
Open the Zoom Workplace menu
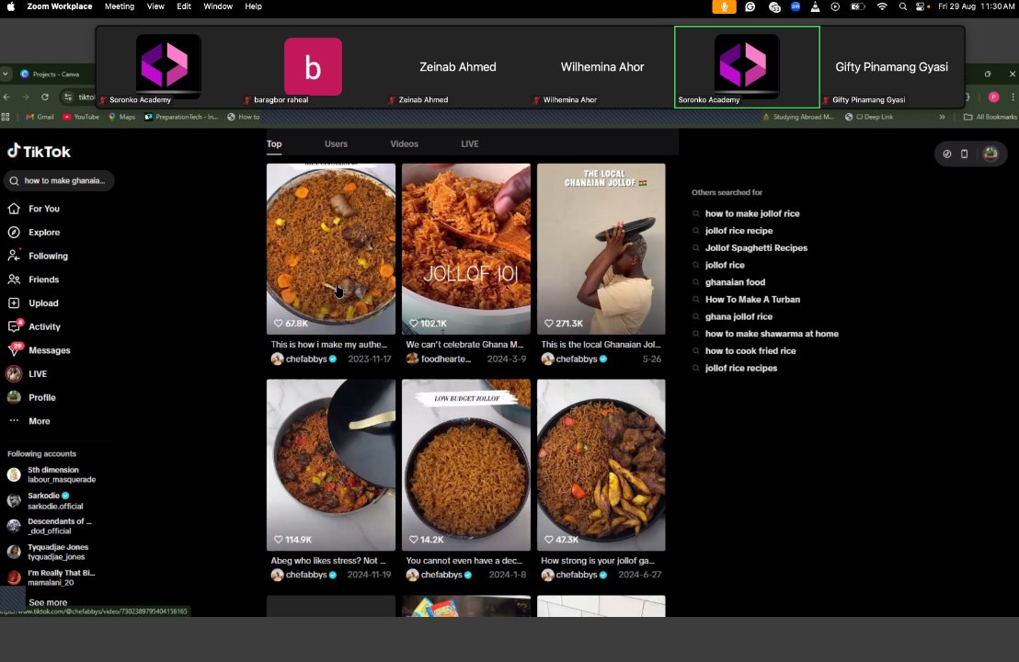point(59,6)
